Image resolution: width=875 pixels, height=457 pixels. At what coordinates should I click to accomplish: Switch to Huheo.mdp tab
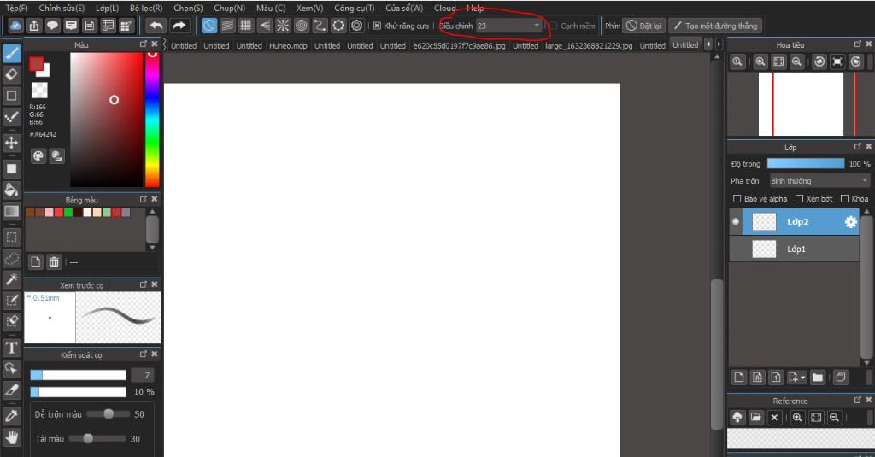pos(288,46)
